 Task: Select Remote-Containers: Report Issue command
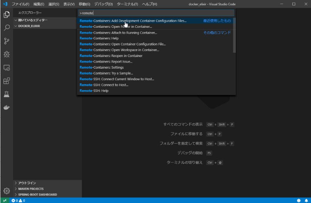[155, 62]
